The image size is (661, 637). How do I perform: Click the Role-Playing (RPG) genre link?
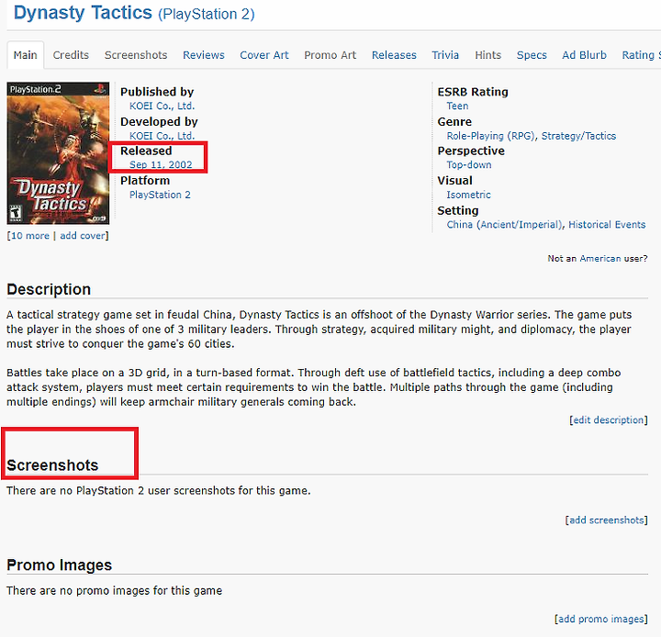(x=490, y=136)
